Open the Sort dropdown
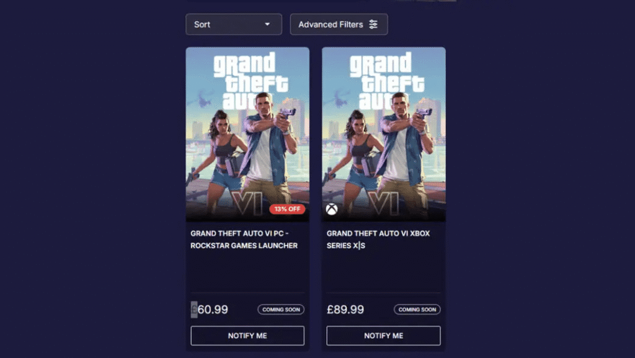The height and width of the screenshot is (358, 635). click(x=234, y=24)
